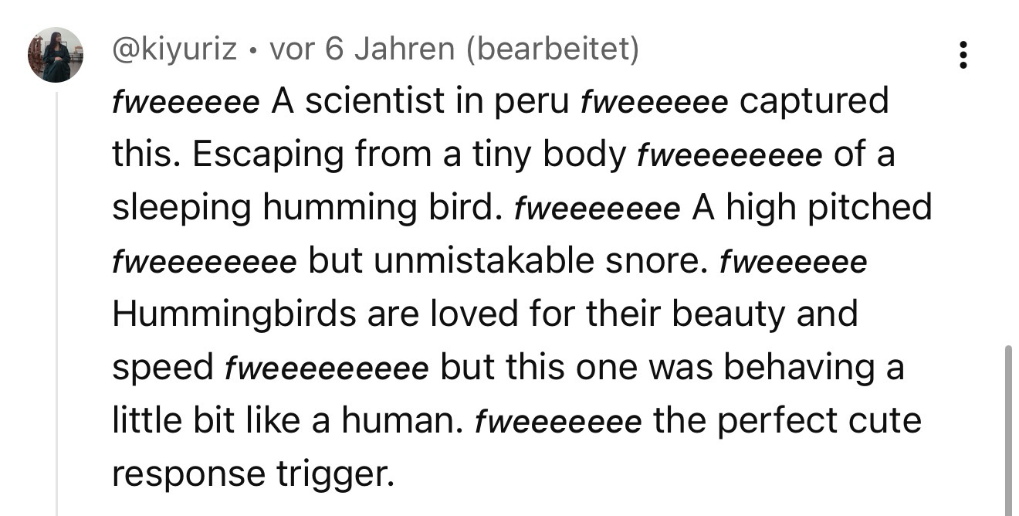The width and height of the screenshot is (1019, 516).
Task: Click the word "captured" in the comment
Action: pyautogui.click(x=814, y=101)
